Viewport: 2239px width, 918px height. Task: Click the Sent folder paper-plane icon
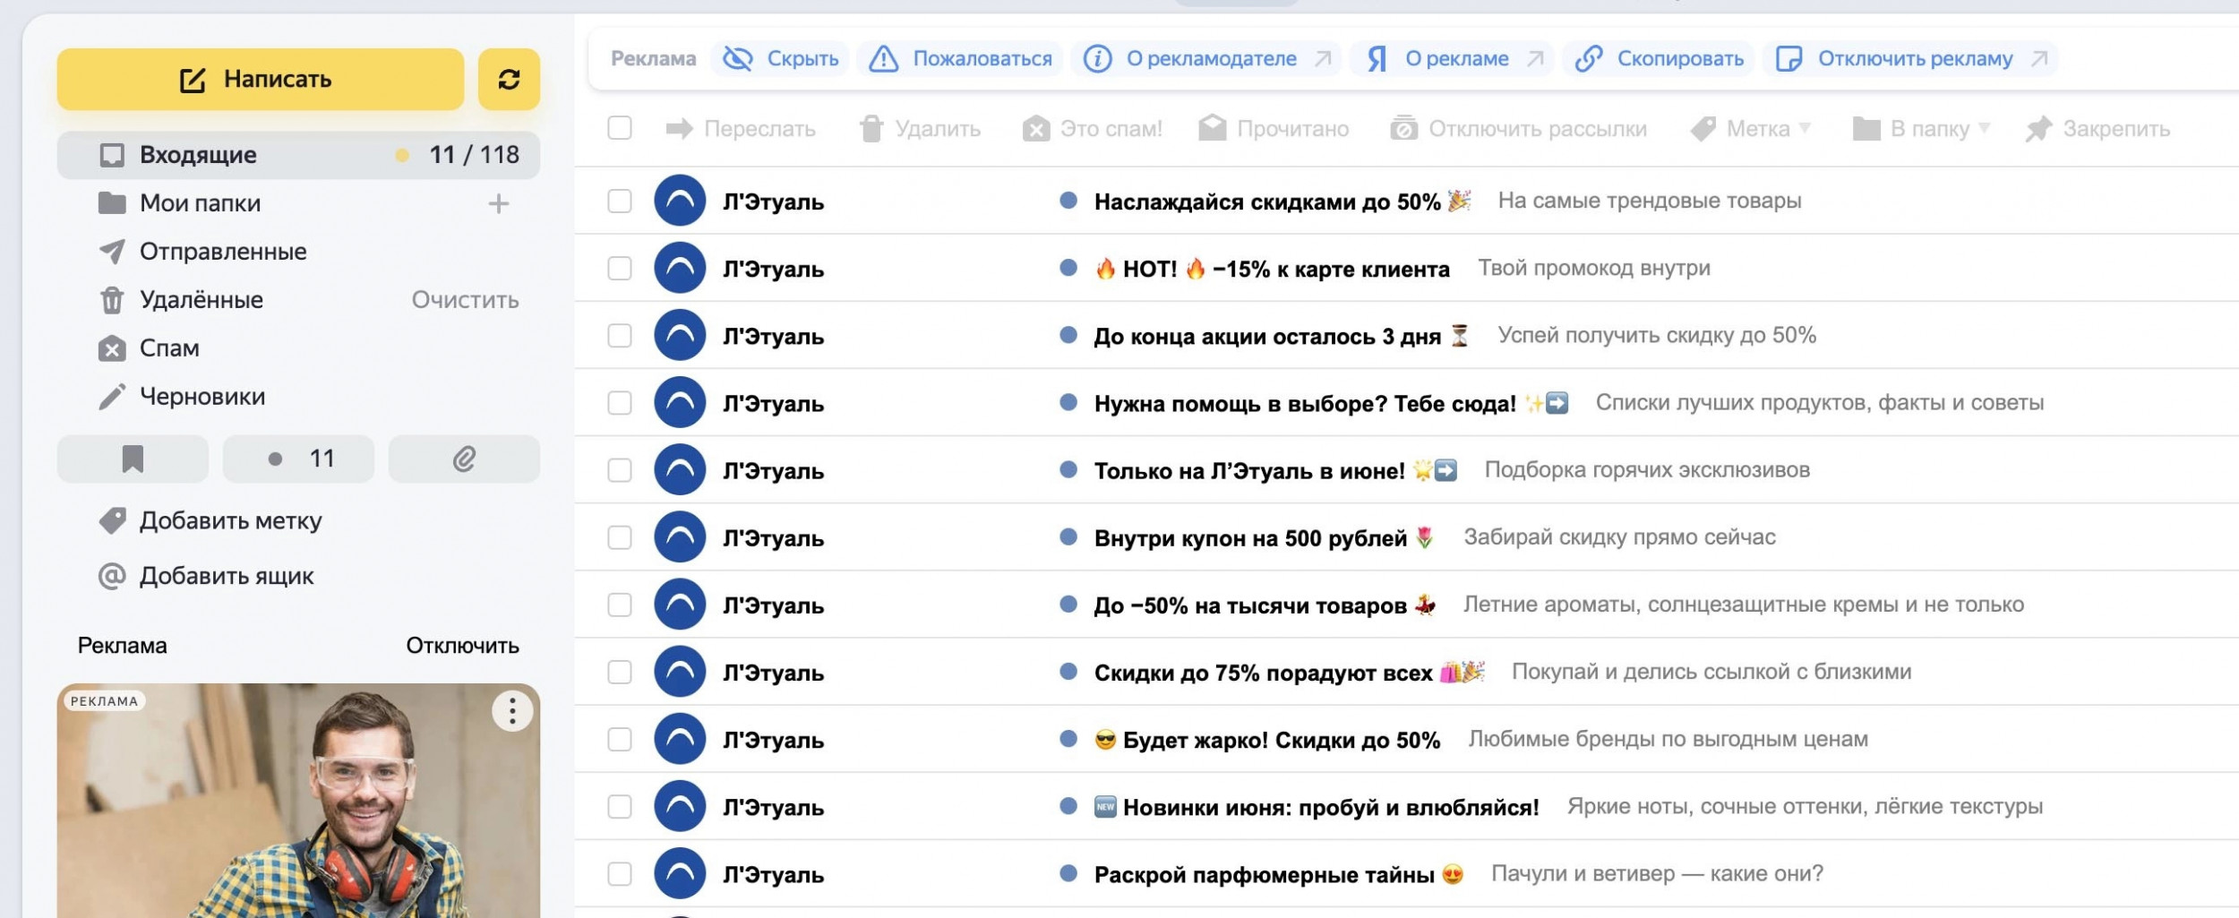112,252
